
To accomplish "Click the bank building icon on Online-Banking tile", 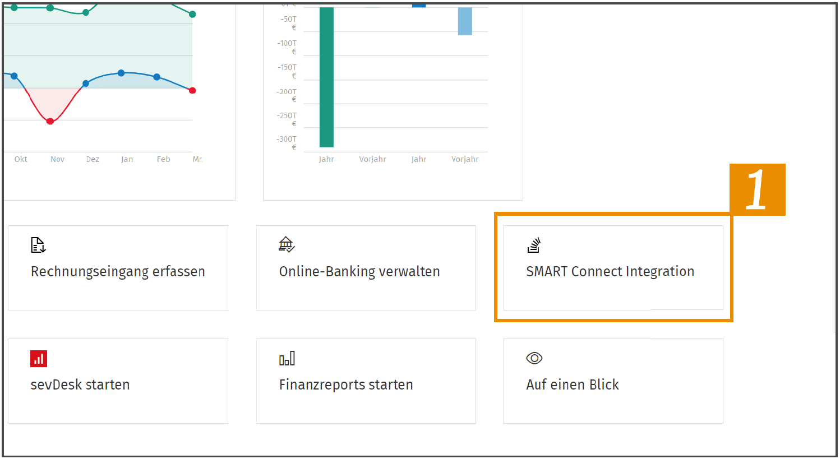I will [287, 244].
